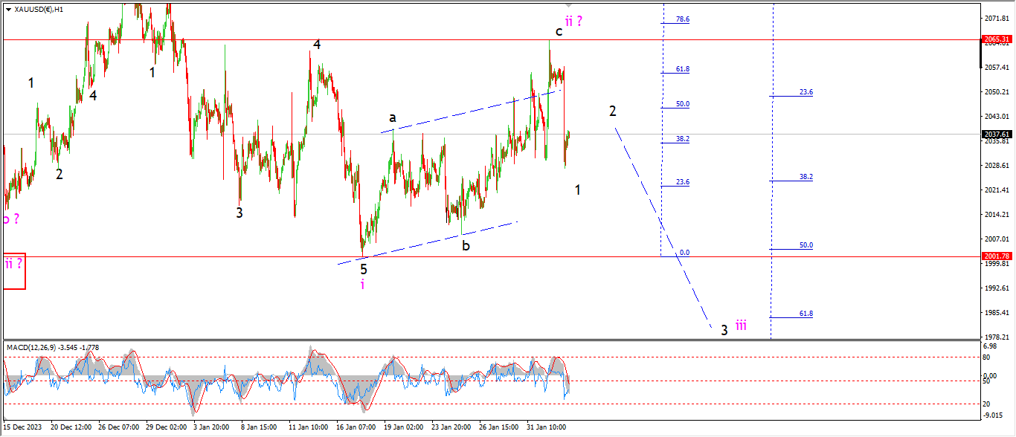
Task: Click wave label 'b' below the channel
Action: pyautogui.click(x=466, y=245)
